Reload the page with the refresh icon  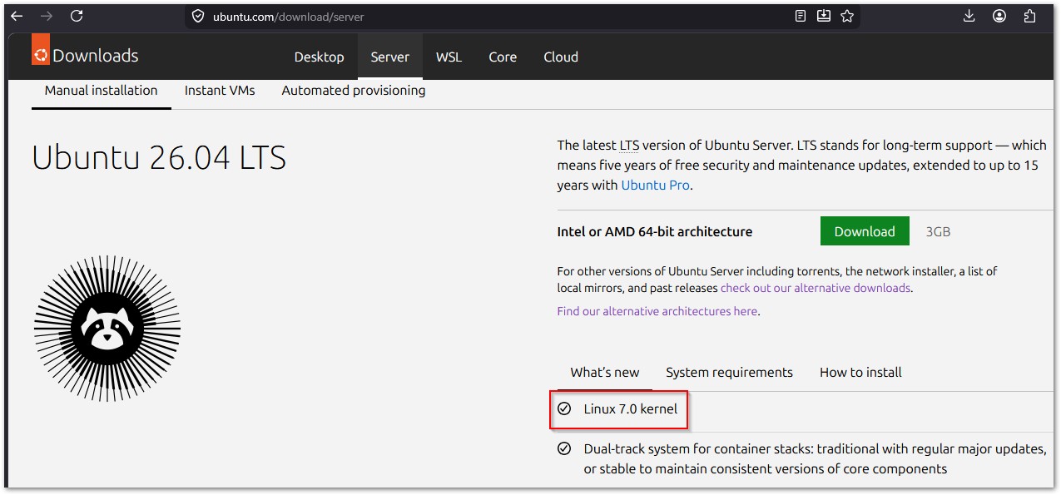77,16
